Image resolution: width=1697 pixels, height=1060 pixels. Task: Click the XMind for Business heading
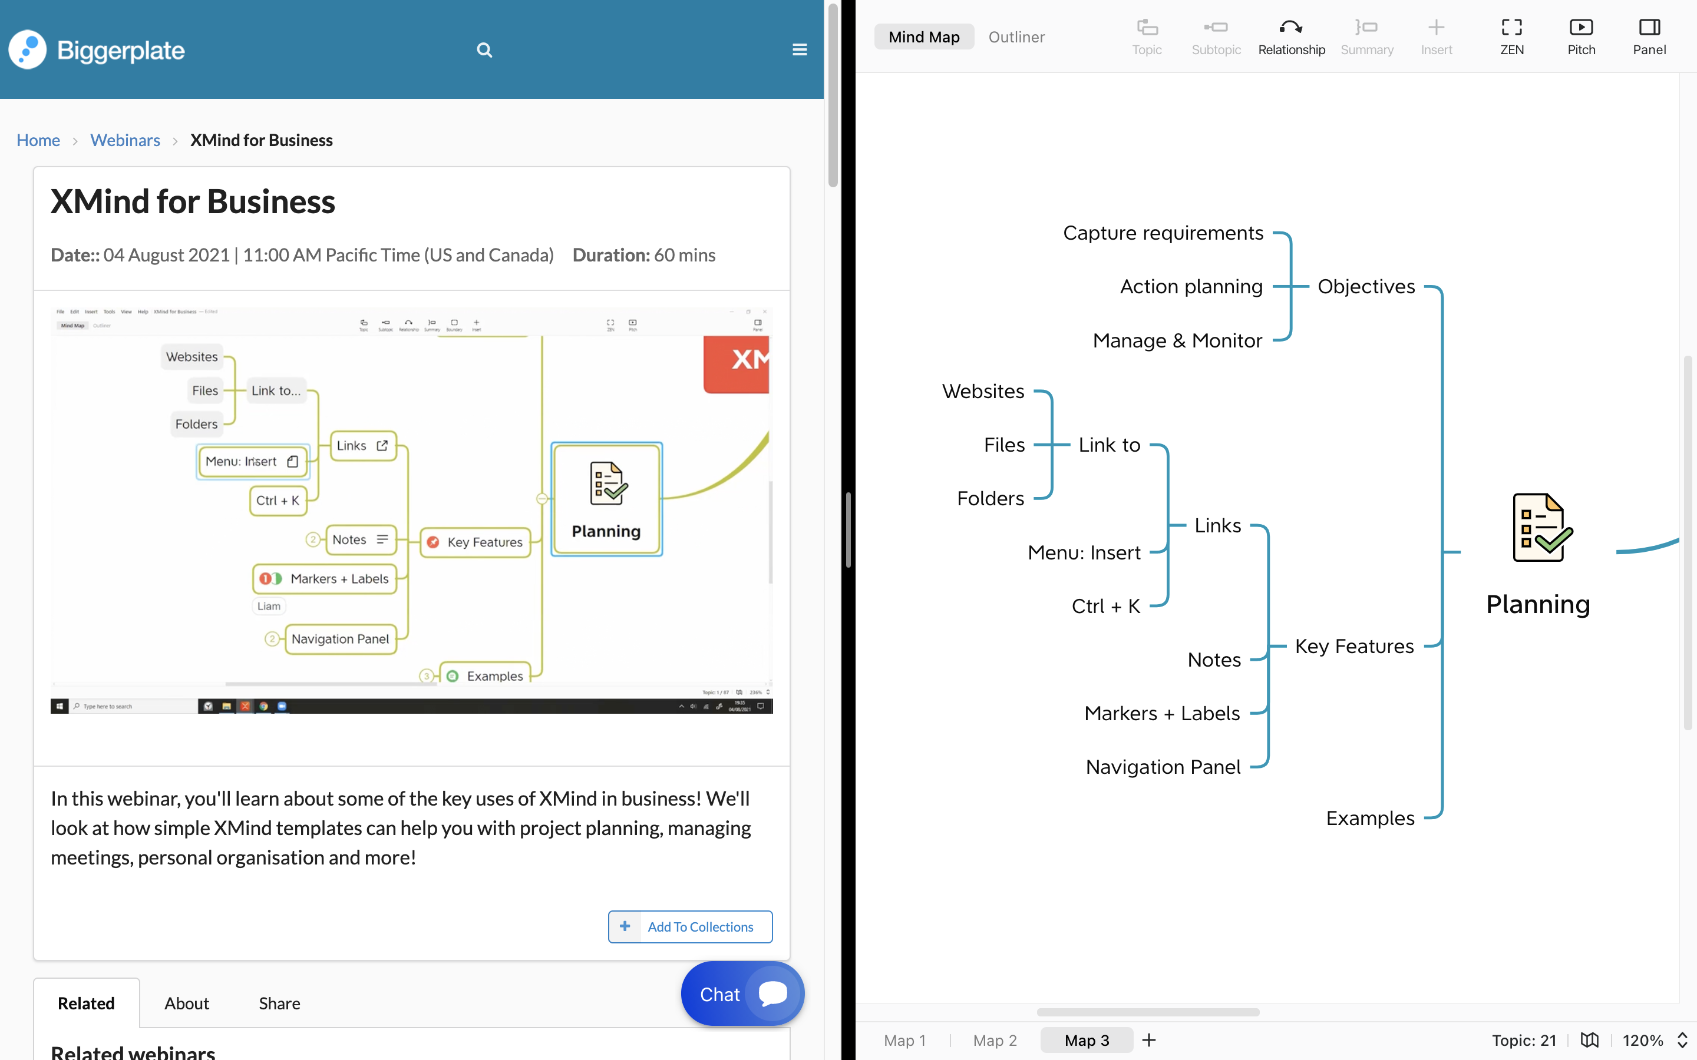[193, 202]
